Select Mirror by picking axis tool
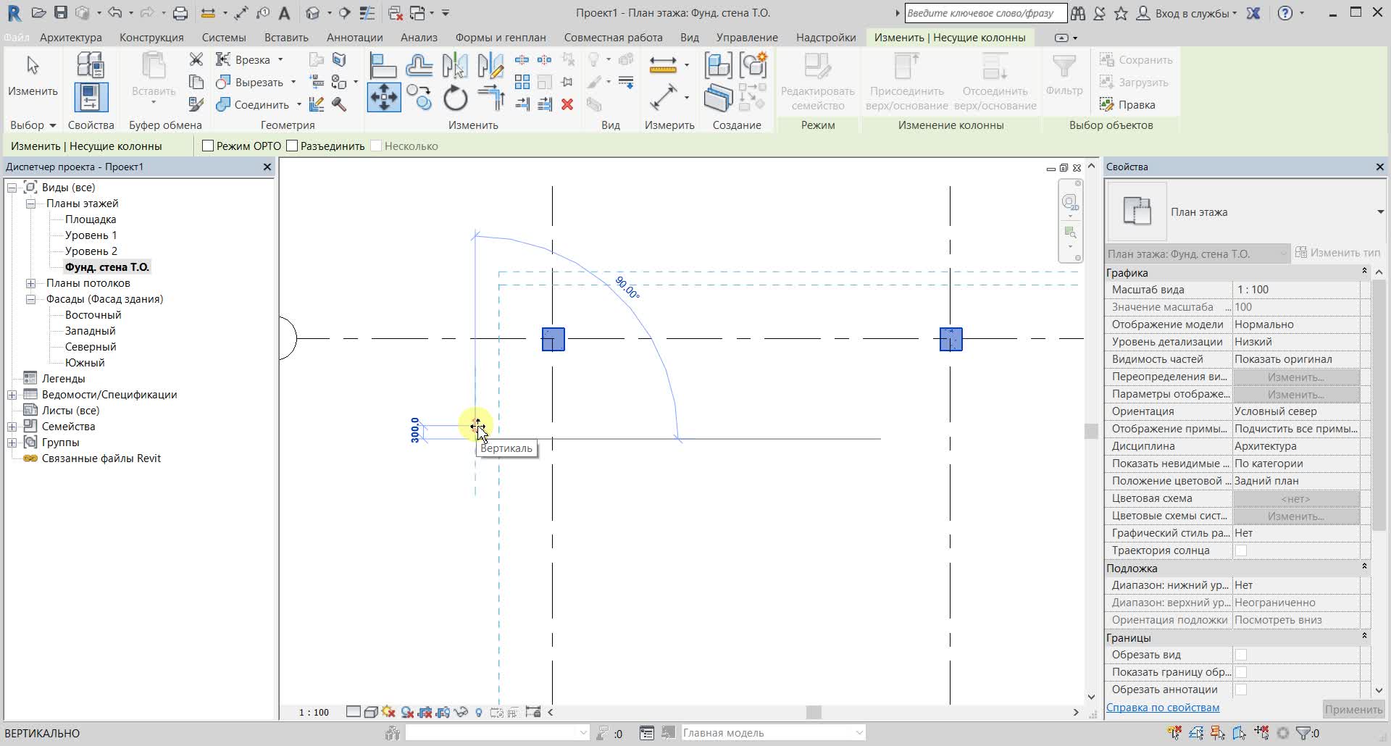This screenshot has height=746, width=1391. point(455,66)
